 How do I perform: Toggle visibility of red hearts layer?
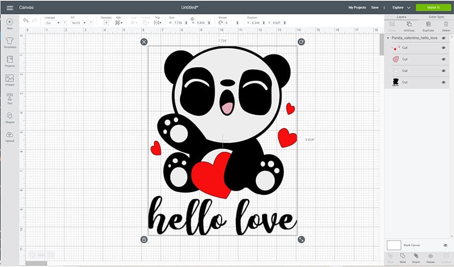(443, 48)
